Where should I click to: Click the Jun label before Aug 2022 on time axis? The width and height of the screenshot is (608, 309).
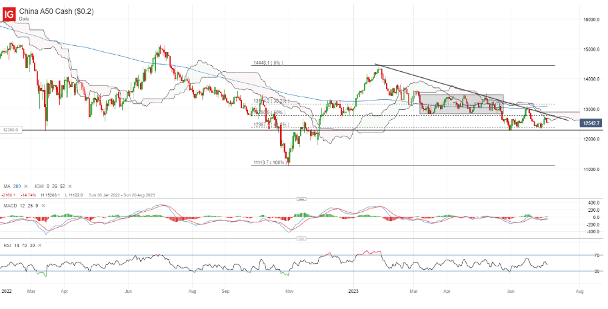[x=127, y=290]
